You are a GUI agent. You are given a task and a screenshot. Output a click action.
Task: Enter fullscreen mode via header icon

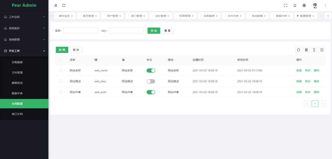286,6
